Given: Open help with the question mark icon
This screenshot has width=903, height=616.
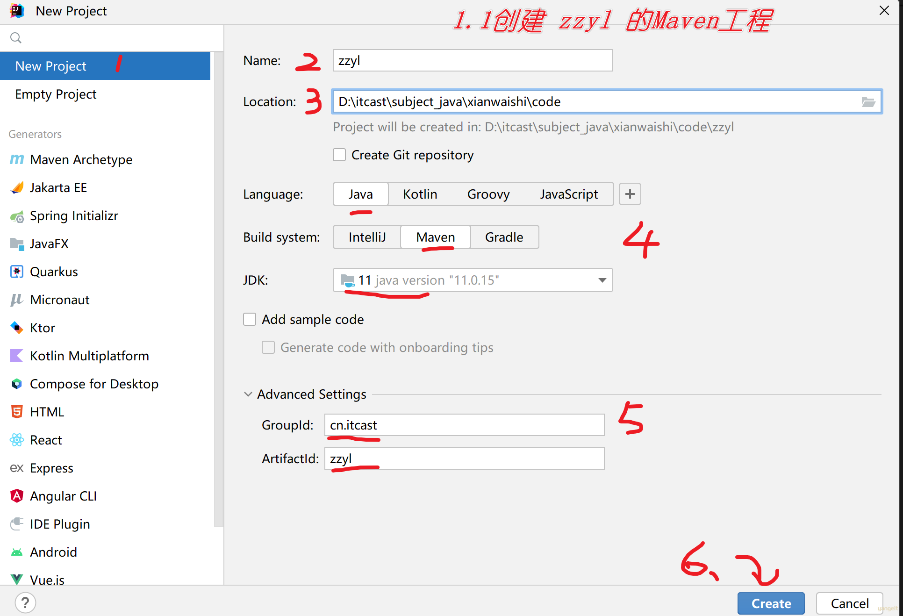Looking at the screenshot, I should (x=25, y=602).
